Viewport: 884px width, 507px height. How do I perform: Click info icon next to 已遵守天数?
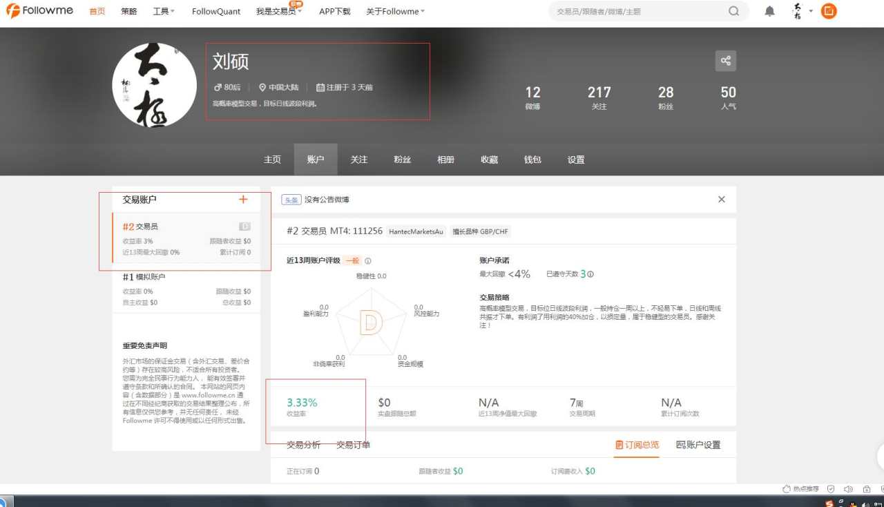(590, 274)
